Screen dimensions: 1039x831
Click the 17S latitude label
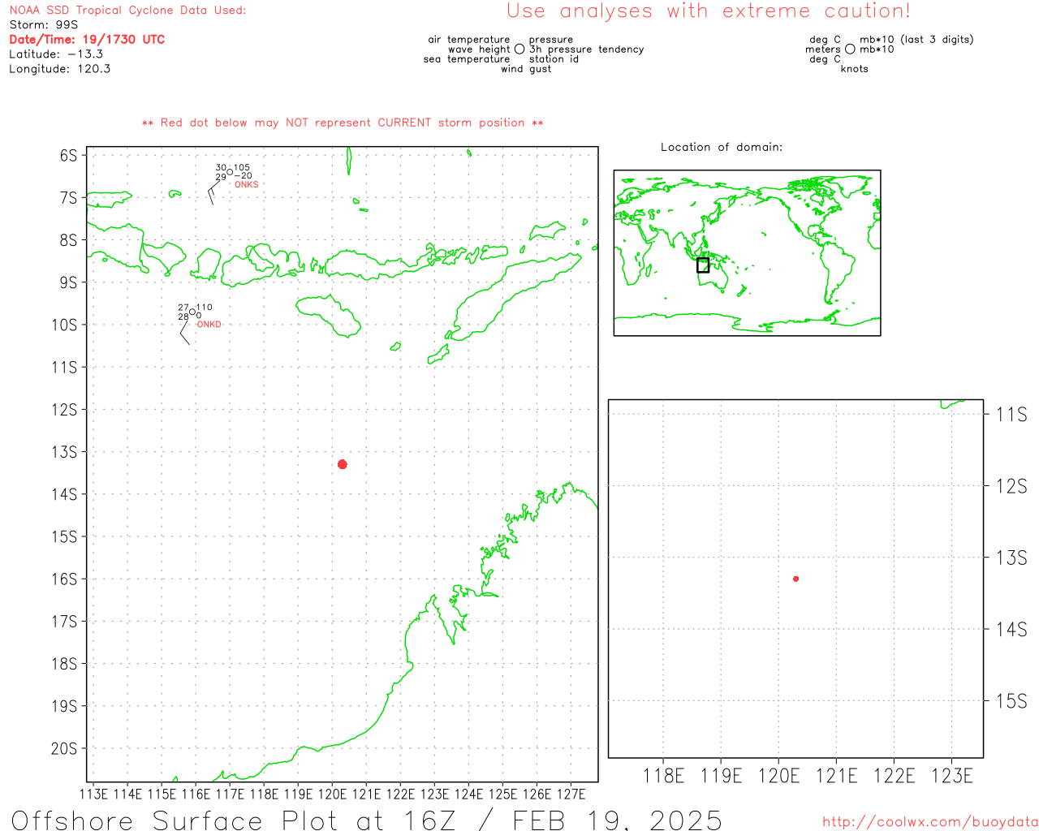coord(64,622)
